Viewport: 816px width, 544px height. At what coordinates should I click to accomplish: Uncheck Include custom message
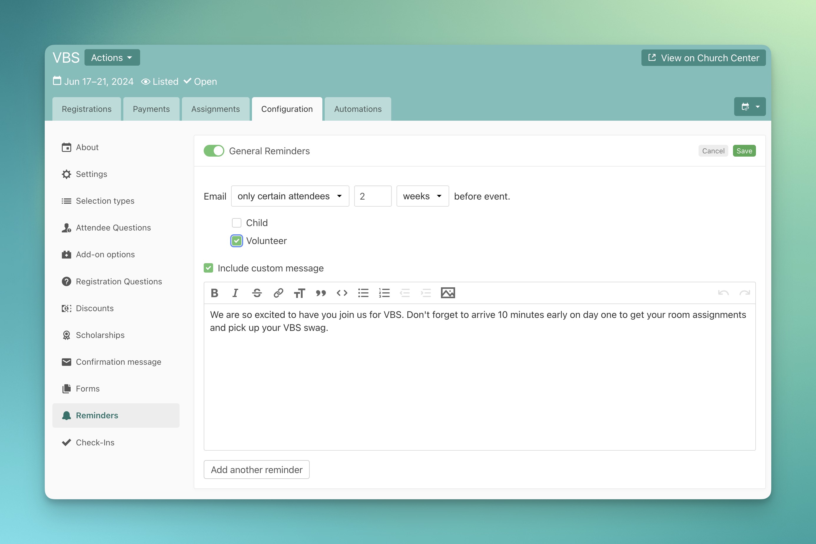pos(208,268)
